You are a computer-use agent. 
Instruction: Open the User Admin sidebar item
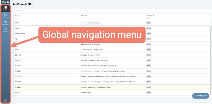click(x=6, y=22)
